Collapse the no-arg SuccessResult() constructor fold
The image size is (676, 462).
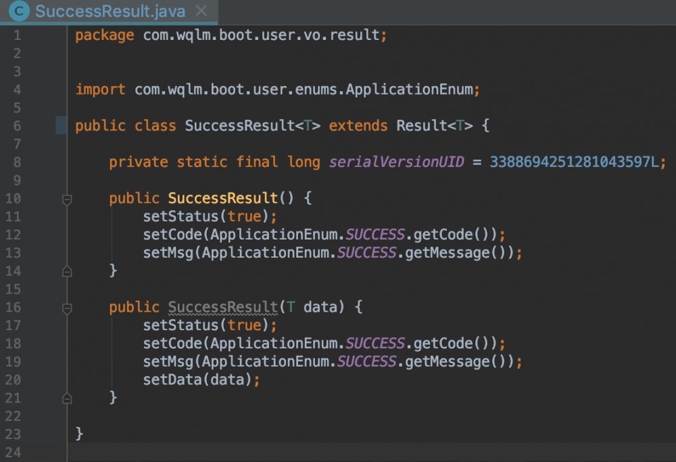pos(67,200)
